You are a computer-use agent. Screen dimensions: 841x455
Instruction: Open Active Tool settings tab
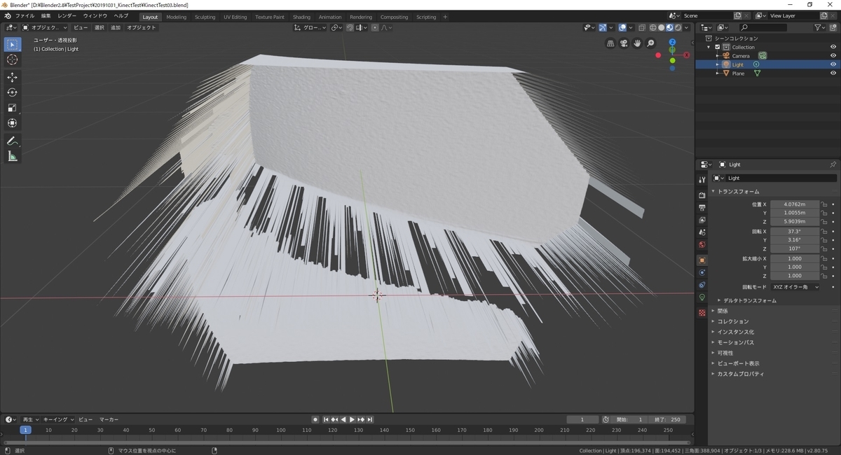(702, 180)
